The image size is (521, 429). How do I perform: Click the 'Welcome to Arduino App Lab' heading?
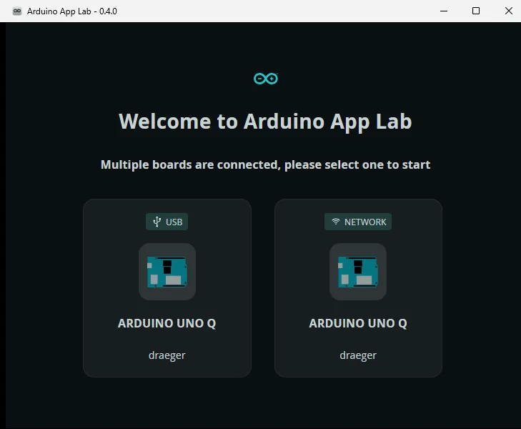pyautogui.click(x=265, y=122)
